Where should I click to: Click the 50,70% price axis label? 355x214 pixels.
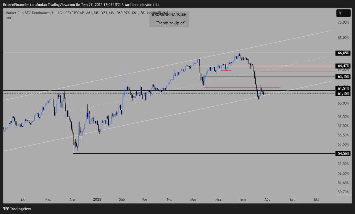tap(343, 192)
